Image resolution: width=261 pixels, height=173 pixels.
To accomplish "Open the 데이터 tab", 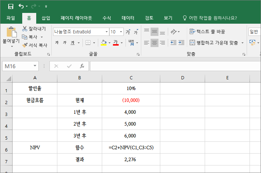I will [x=128, y=18].
